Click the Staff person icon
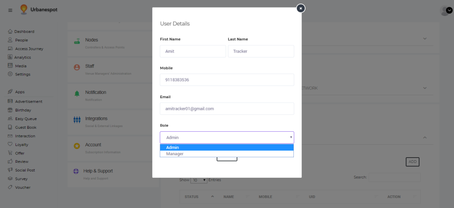Image resolution: width=454 pixels, height=208 pixels. click(x=77, y=68)
